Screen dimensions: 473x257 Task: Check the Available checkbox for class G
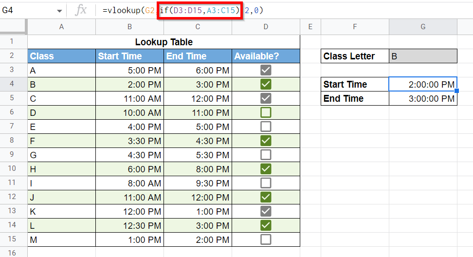tap(266, 155)
